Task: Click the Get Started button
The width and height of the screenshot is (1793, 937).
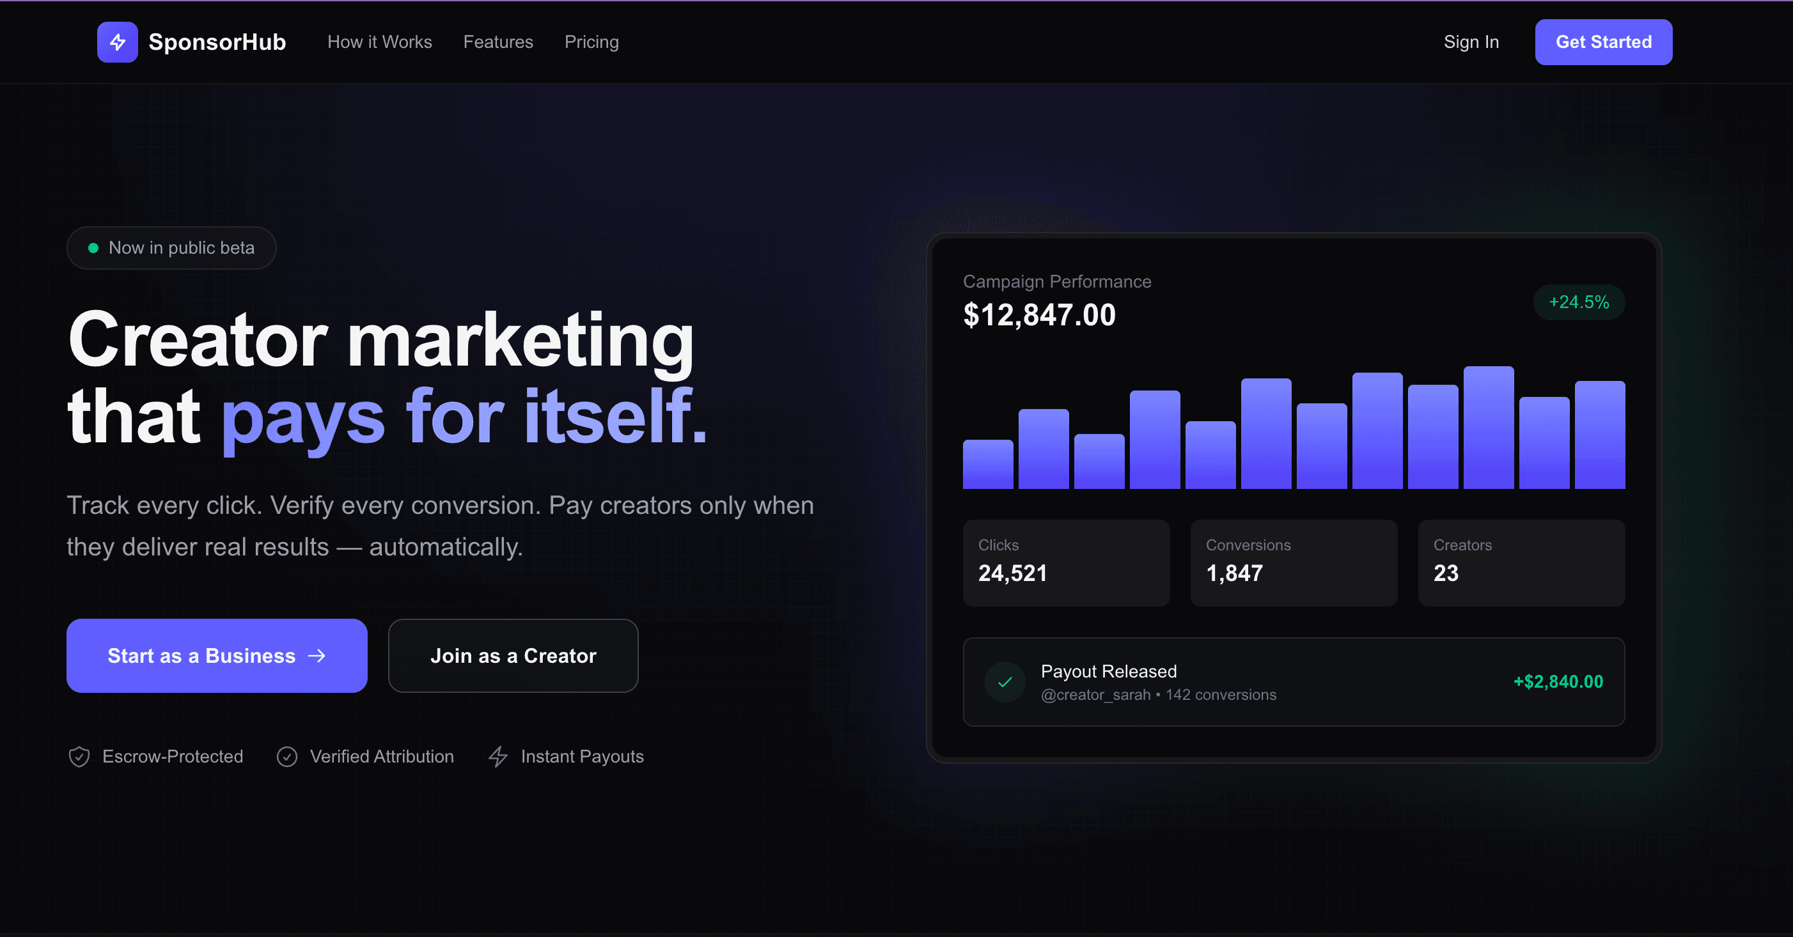Action: pos(1604,42)
